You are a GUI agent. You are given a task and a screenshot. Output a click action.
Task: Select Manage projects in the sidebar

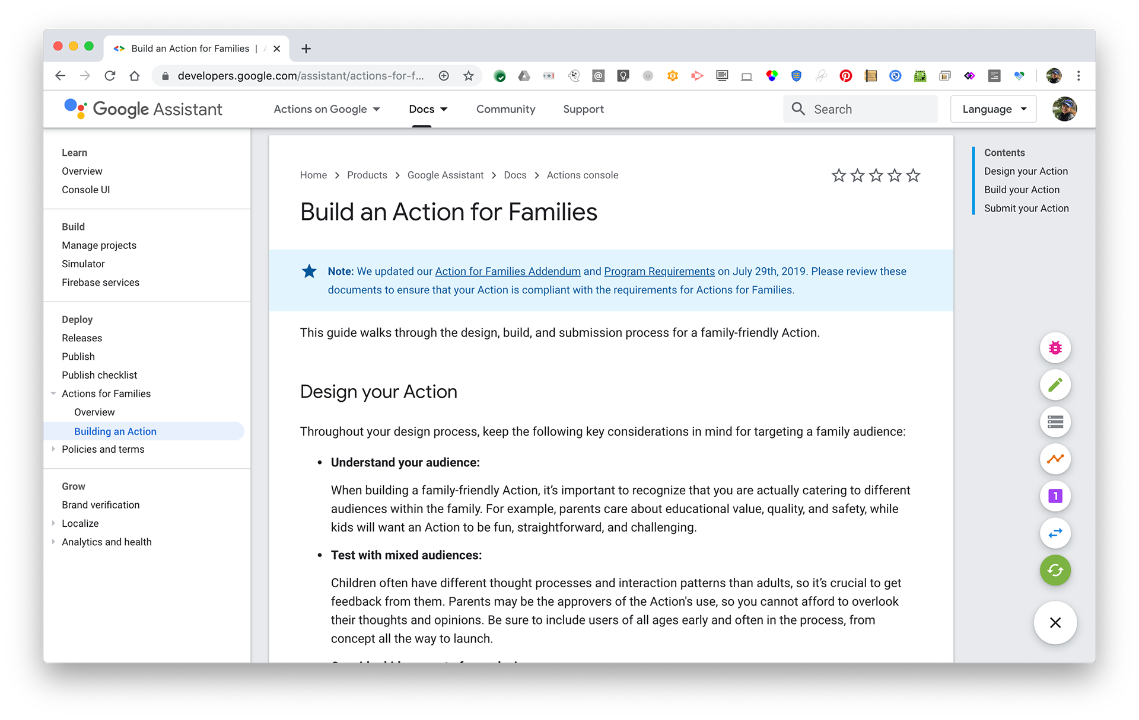coord(99,245)
